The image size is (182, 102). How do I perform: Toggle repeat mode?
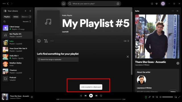tap(101, 96)
